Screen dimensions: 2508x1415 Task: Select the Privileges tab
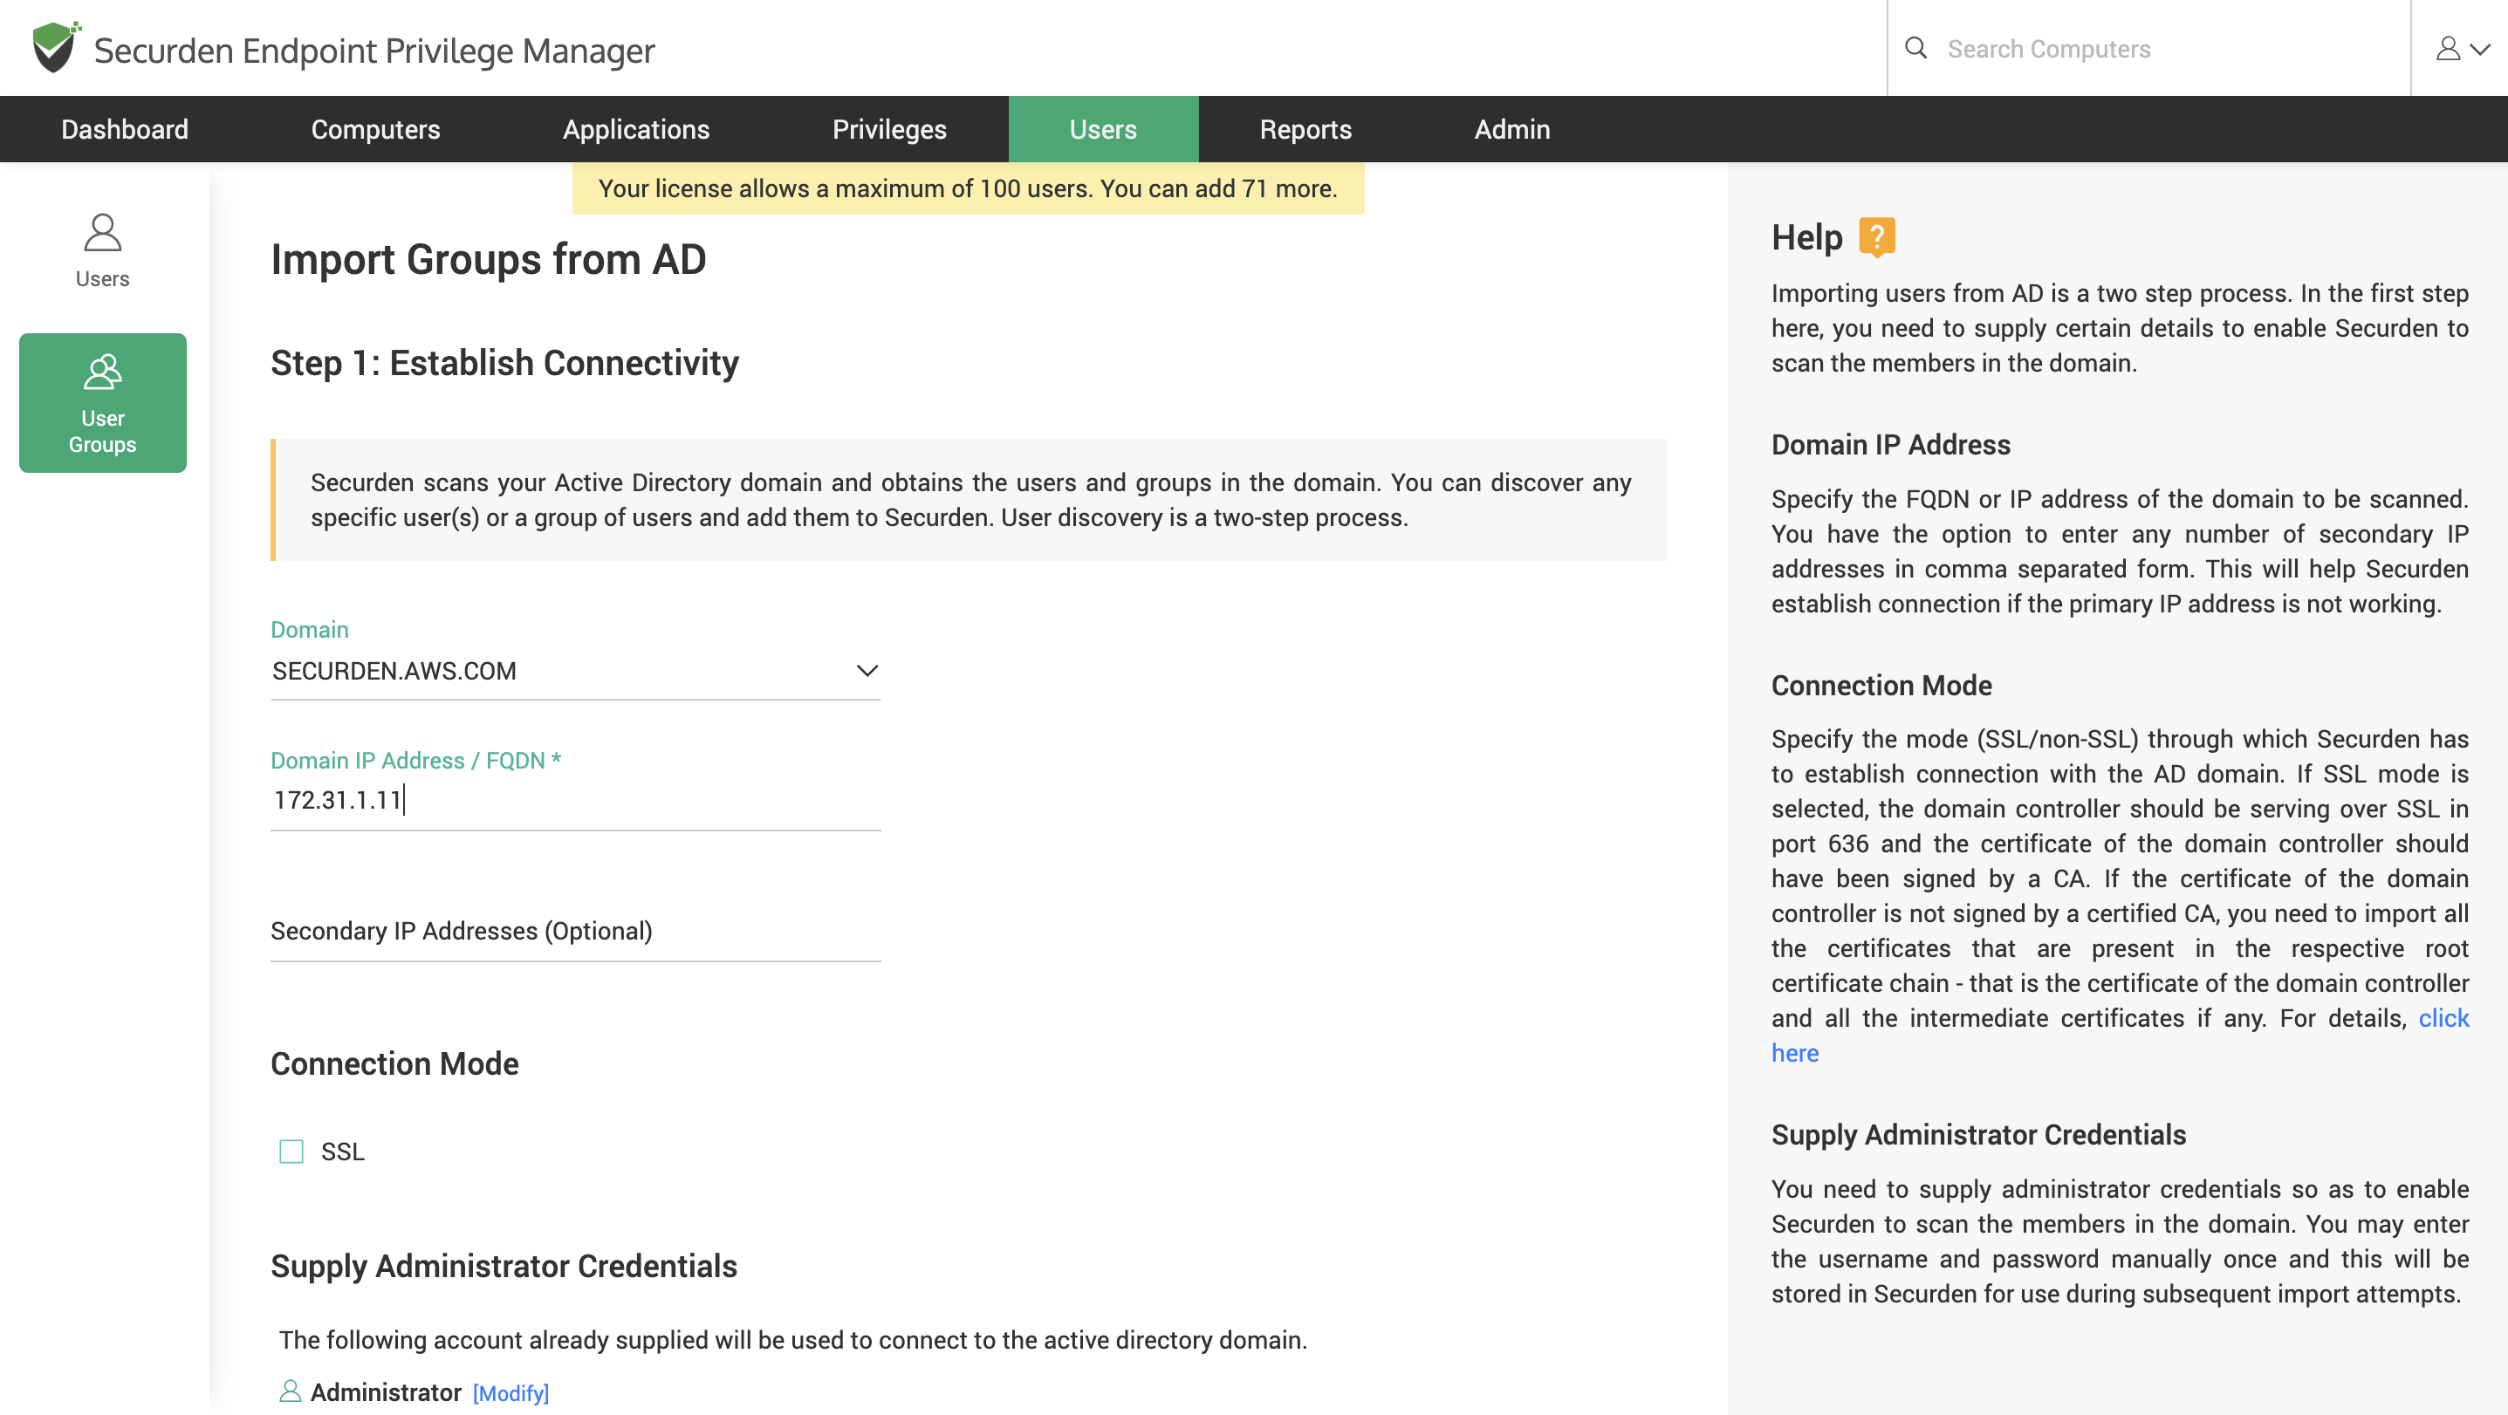click(889, 128)
